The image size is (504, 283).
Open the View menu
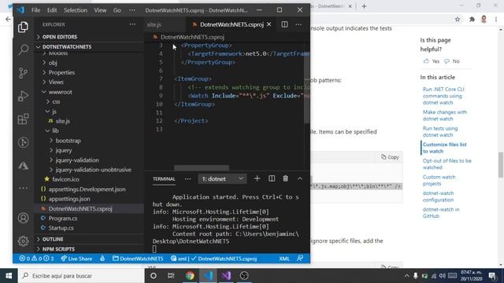click(100, 10)
